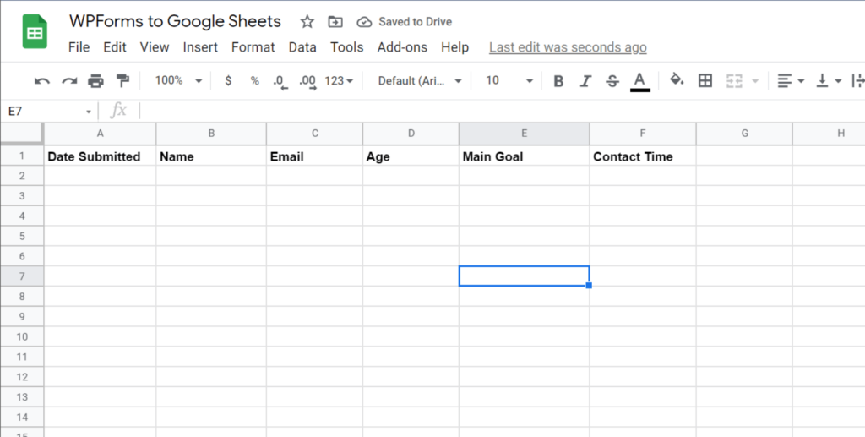The height and width of the screenshot is (437, 865).
Task: Toggle bold formatting
Action: 558,81
